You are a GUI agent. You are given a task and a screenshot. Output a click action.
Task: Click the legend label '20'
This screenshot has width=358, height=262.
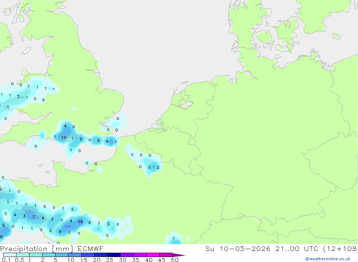pyautogui.click(x=97, y=260)
